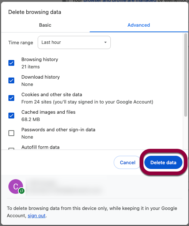Screen dimensions: 189x226
Task: Uncheck Cached images and files
Action: click(11, 116)
